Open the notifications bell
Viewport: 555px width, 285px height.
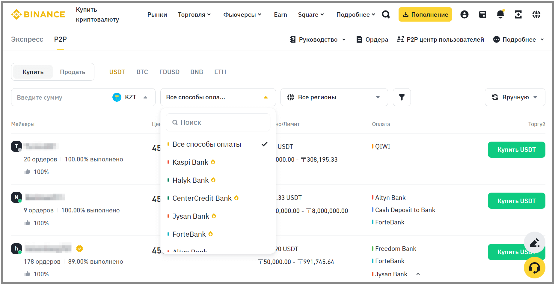500,14
